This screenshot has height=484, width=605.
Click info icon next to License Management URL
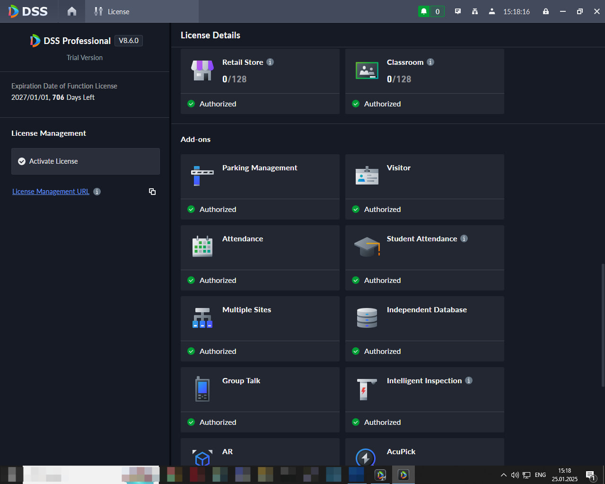point(97,192)
